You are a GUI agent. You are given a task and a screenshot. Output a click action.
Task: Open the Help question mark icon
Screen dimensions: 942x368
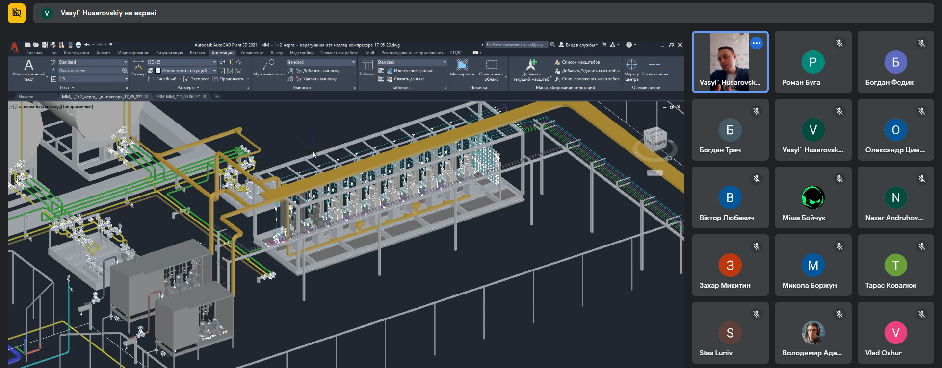(x=629, y=45)
